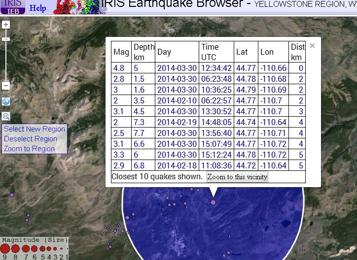Click the Lat column header
This screenshot has height=260, width=357.
246,52
